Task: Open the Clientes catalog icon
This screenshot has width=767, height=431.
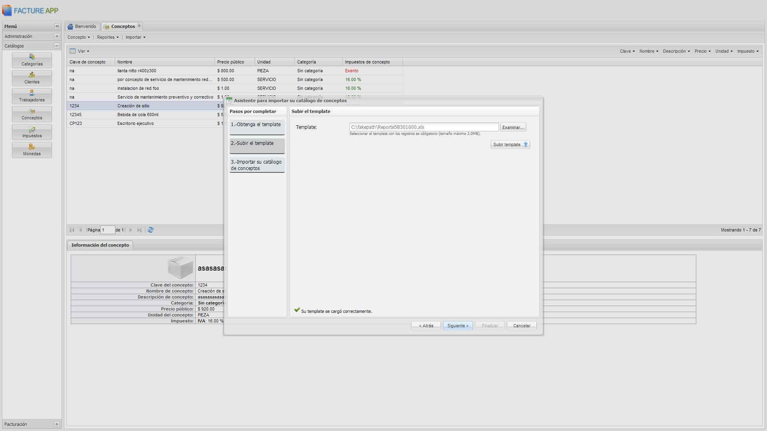Action: click(x=32, y=78)
